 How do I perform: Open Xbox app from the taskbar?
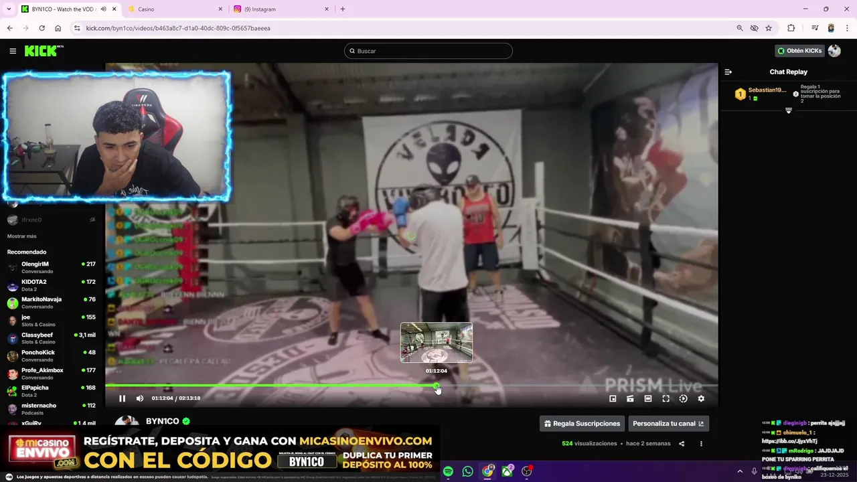[508, 471]
